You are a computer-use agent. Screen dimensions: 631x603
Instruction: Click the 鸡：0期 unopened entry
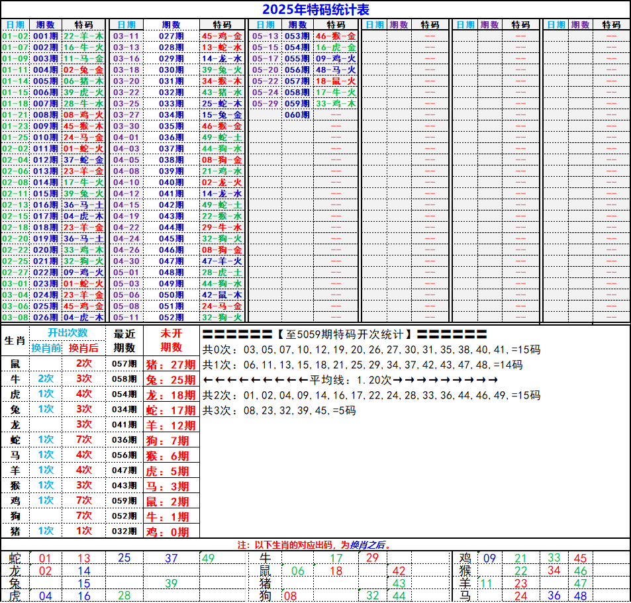pyautogui.click(x=171, y=532)
